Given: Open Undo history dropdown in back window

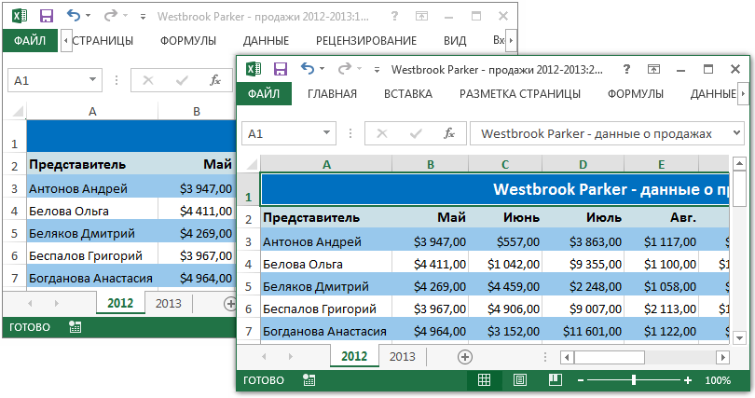Looking at the screenshot, I should click(x=88, y=16).
